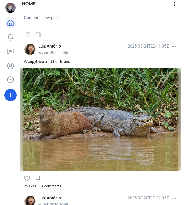Viewport: 192px width, 205px height.
Task: Click in the Compose new post field
Action: click(x=100, y=21)
